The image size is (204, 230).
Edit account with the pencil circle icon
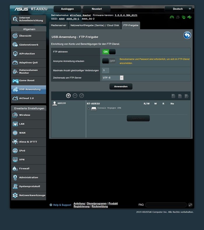tap(82, 96)
